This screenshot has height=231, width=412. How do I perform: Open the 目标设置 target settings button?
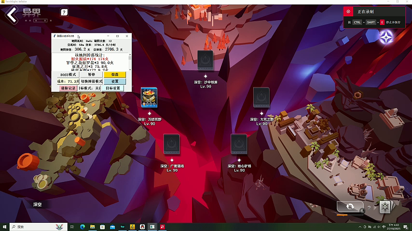pos(113,89)
